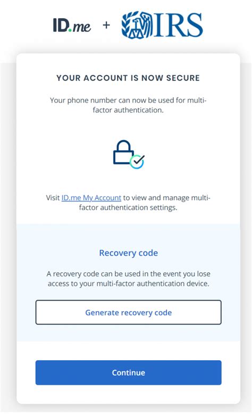Click the 'factor authentication settings.' line

click(128, 207)
